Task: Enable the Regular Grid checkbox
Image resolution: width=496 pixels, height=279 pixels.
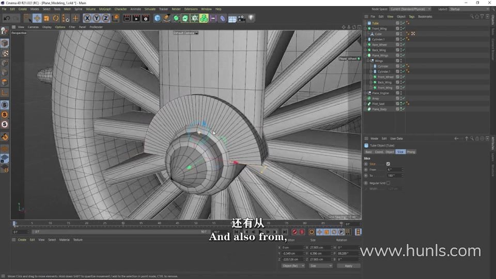Action: click(x=388, y=183)
